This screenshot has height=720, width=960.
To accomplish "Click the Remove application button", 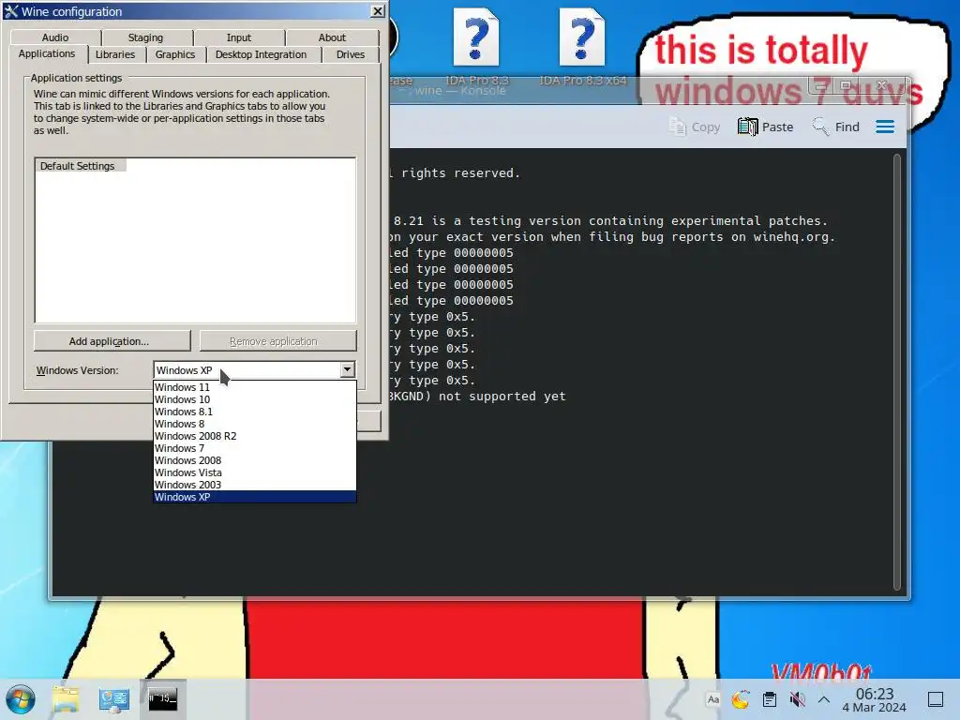I will [277, 341].
